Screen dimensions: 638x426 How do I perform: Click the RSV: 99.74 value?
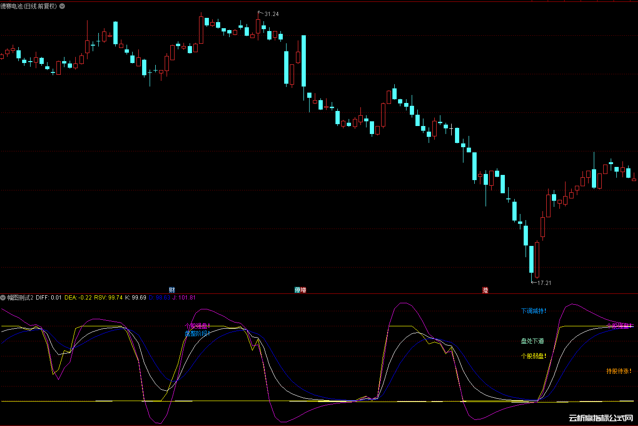[x=109, y=298]
